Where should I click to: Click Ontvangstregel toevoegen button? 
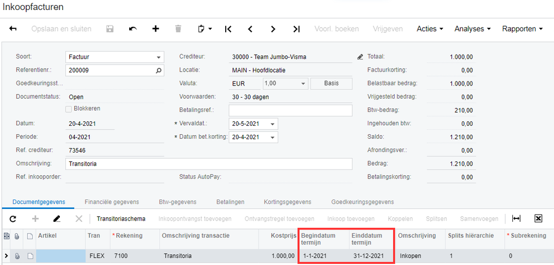[x=279, y=219]
